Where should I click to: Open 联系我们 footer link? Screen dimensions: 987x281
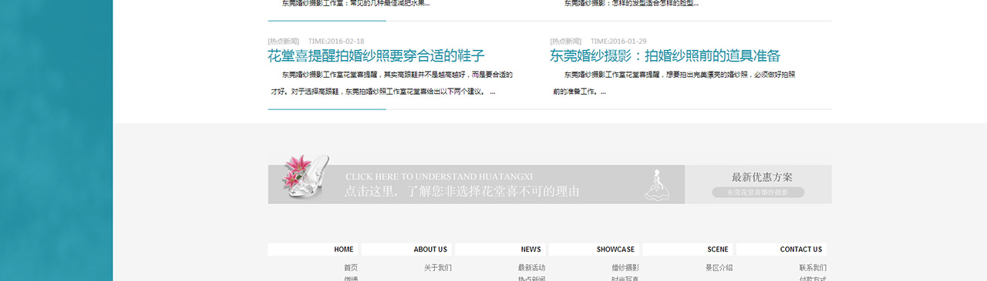pyautogui.click(x=813, y=268)
